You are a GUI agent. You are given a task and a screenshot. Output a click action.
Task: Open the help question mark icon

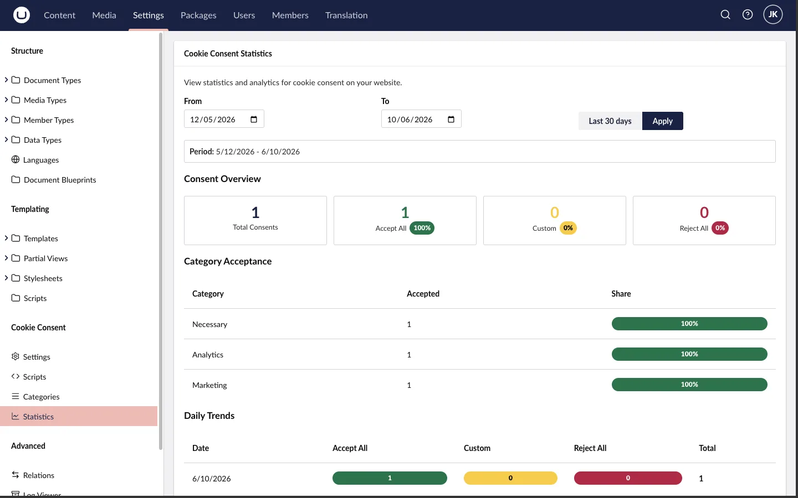748,15
